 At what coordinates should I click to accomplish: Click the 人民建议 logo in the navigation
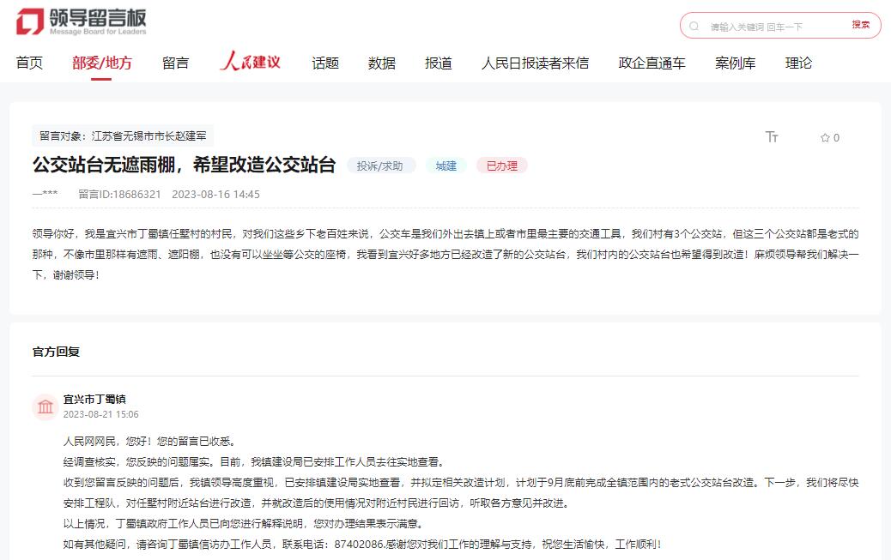[249, 61]
